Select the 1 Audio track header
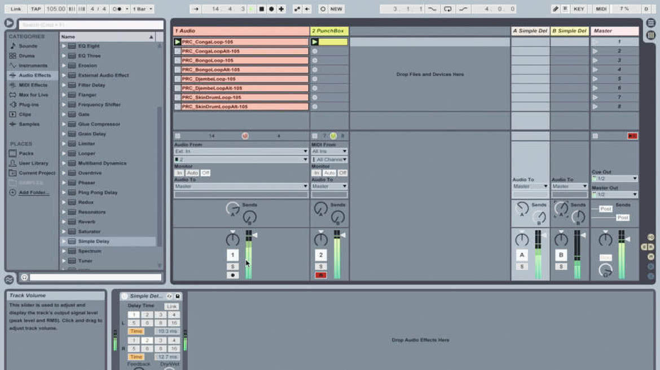The width and height of the screenshot is (660, 370). pos(241,31)
